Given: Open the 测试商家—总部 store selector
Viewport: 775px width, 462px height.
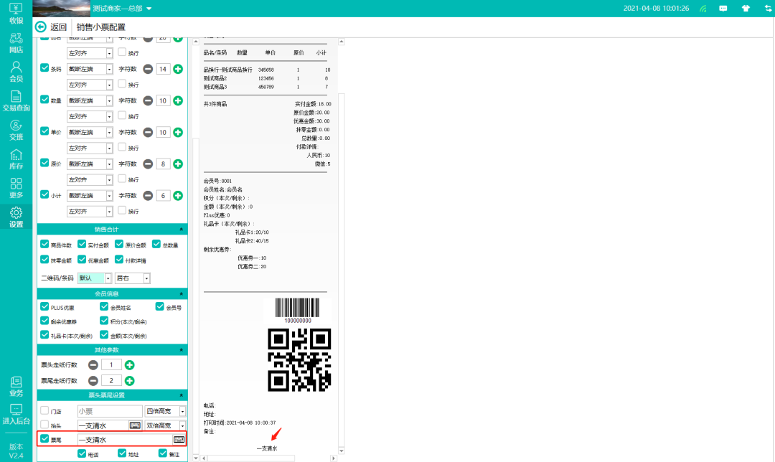Looking at the screenshot, I should [x=122, y=9].
